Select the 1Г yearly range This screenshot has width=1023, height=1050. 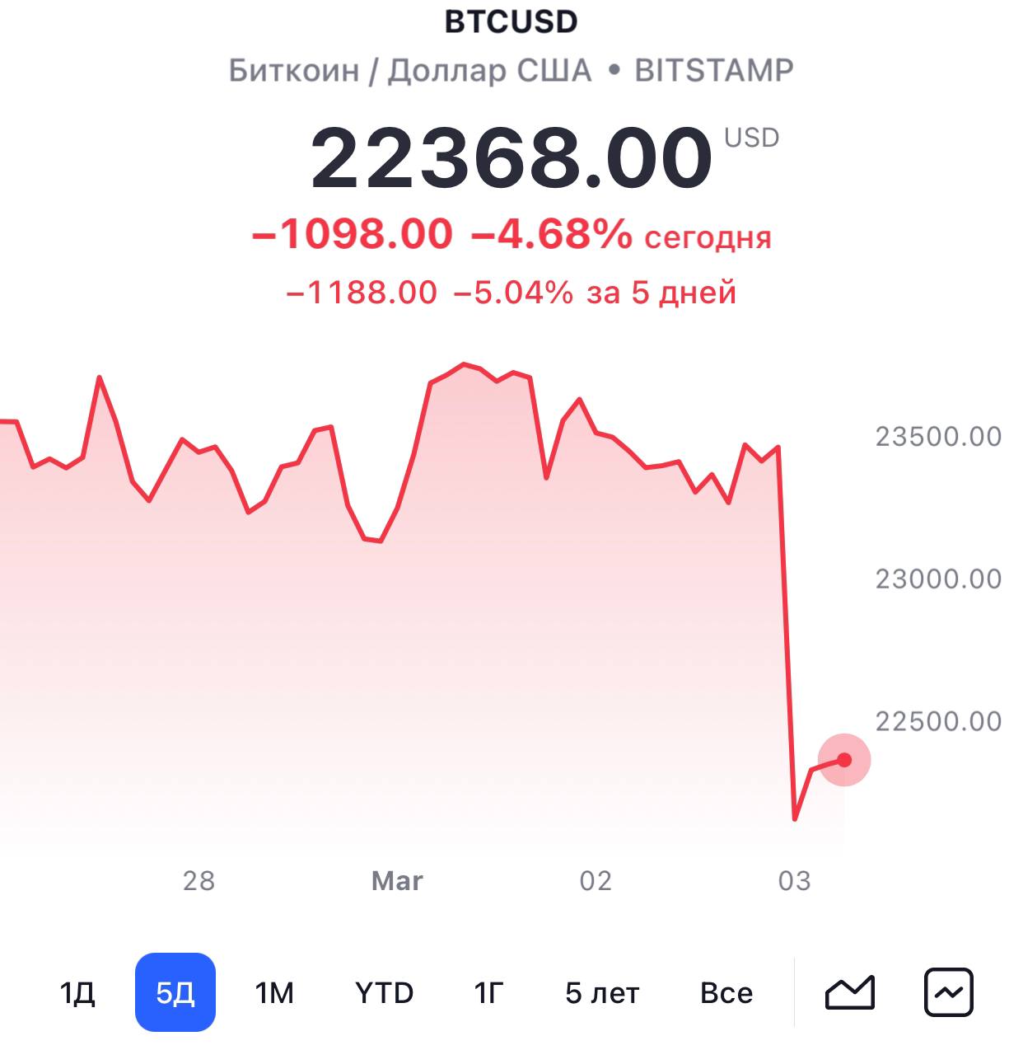[488, 993]
